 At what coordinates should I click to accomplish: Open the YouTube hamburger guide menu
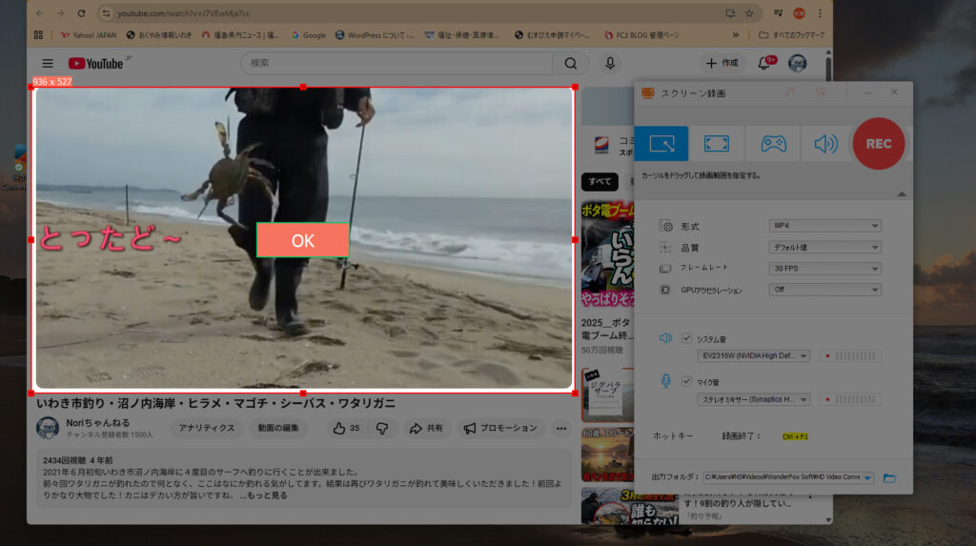(48, 64)
